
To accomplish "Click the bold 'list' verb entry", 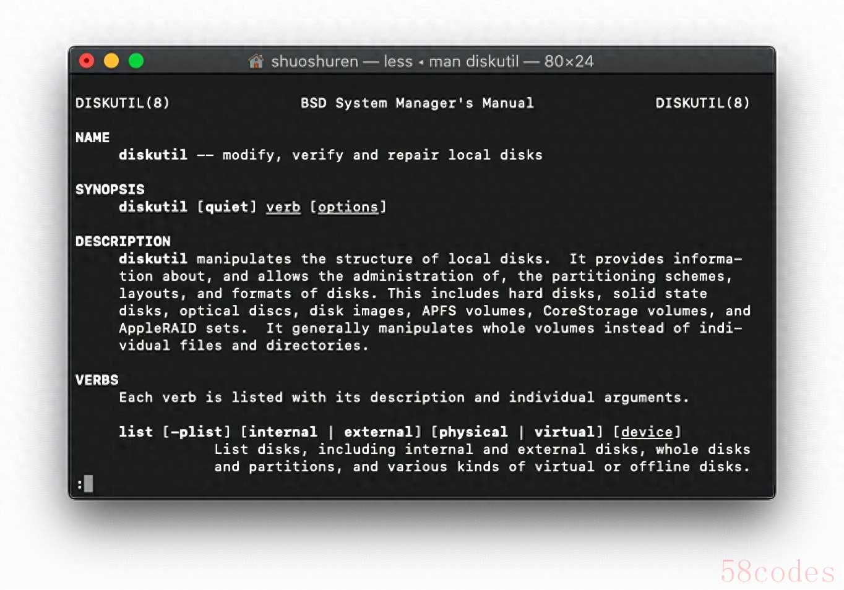I will pos(136,432).
